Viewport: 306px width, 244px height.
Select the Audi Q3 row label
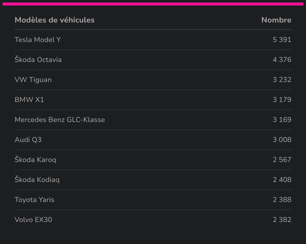click(x=28, y=140)
